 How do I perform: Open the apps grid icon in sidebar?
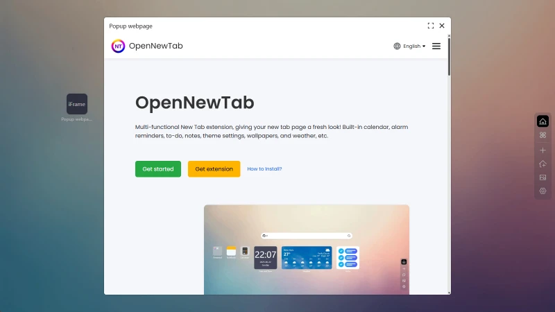543,135
